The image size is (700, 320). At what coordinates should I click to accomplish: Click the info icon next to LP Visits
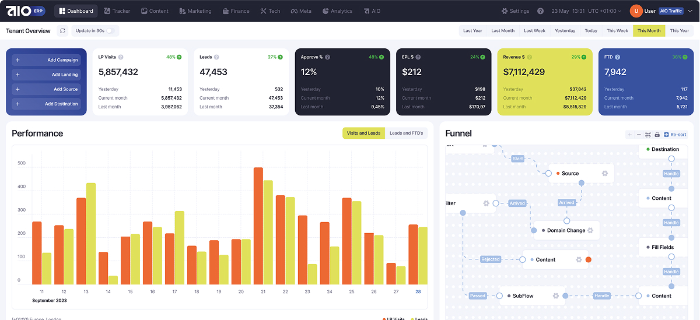click(x=121, y=57)
